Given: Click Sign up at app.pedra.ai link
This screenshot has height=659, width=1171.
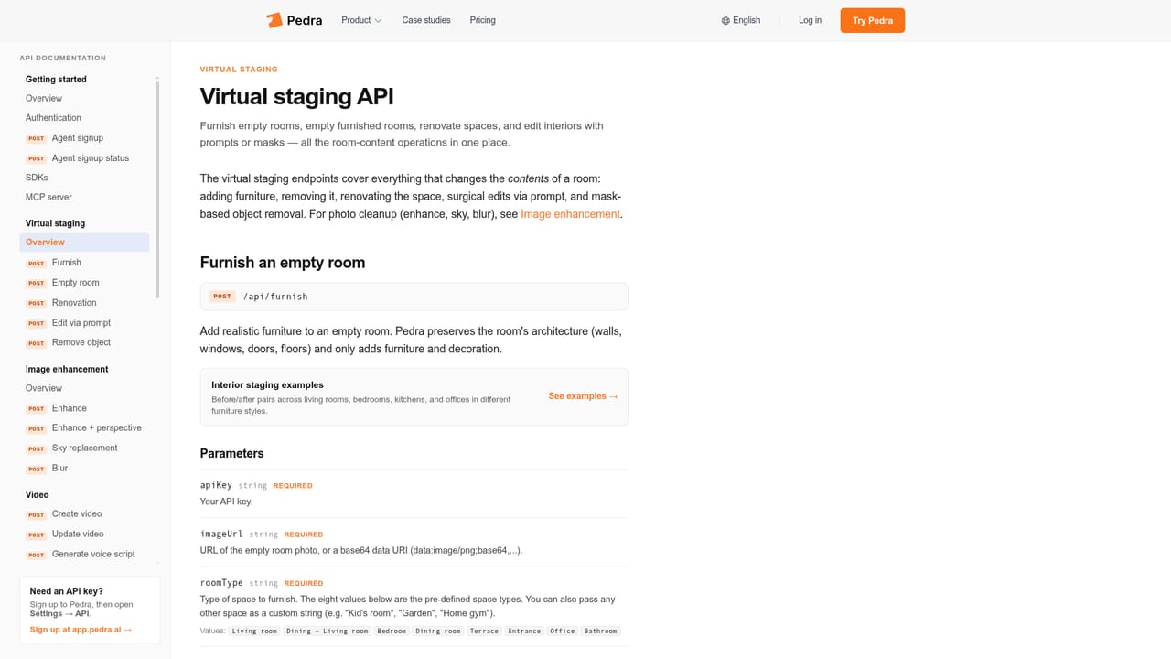Looking at the screenshot, I should click(x=81, y=630).
